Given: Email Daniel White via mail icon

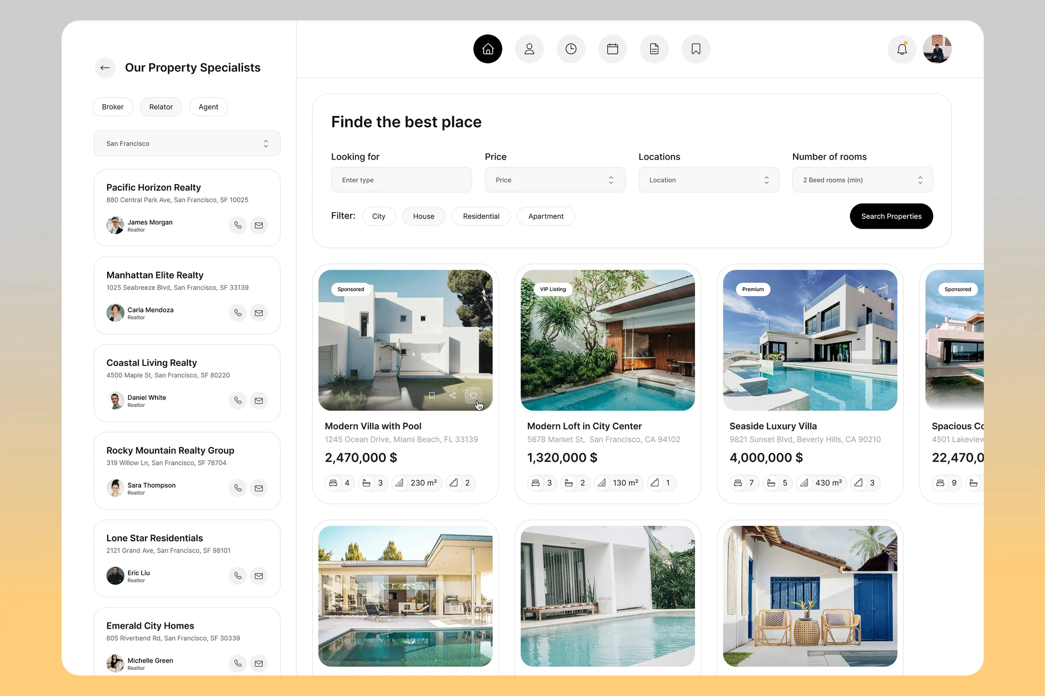Looking at the screenshot, I should coord(259,400).
